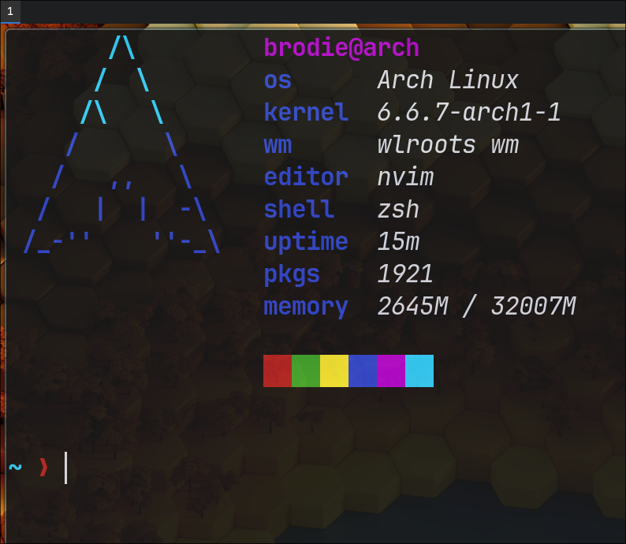This screenshot has width=626, height=544.
Task: Click the 15m uptime value
Action: 398,242
